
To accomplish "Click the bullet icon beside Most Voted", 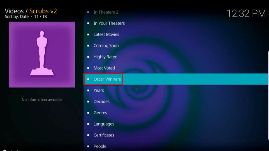I will [88, 68].
